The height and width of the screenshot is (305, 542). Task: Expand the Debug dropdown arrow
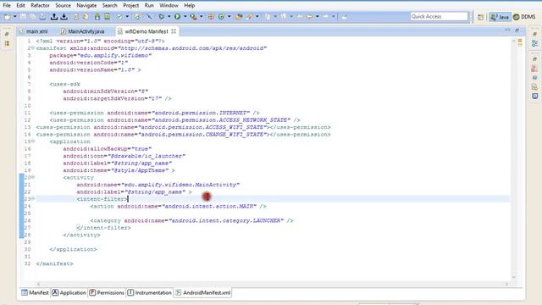tap(169, 17)
